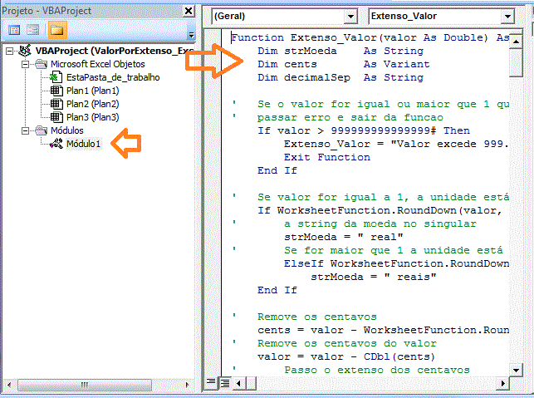Click the View Code icon in Project panel

[14, 30]
